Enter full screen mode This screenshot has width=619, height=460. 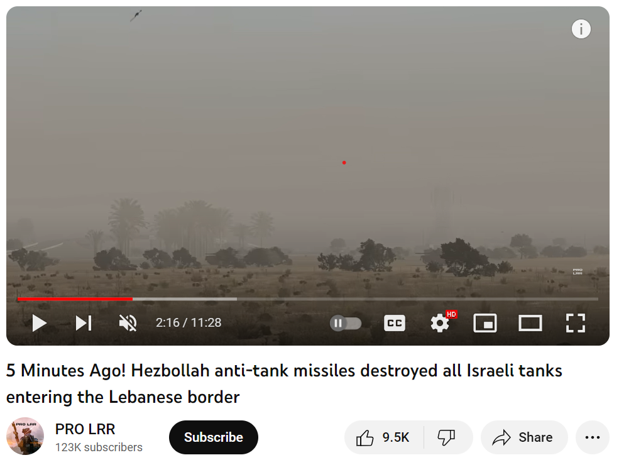575,323
